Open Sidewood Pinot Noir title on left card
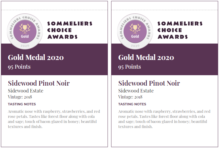 [39, 83]
